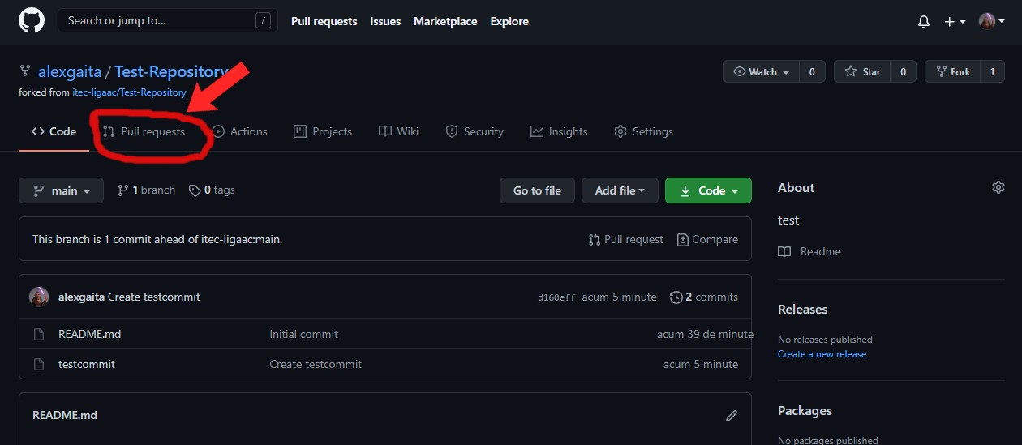Click the watchers count next to Watch

coord(812,72)
